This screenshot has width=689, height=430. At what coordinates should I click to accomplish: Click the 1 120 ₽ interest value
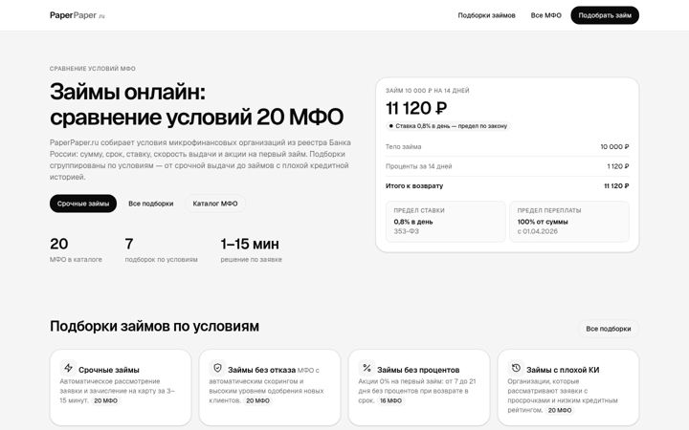618,166
